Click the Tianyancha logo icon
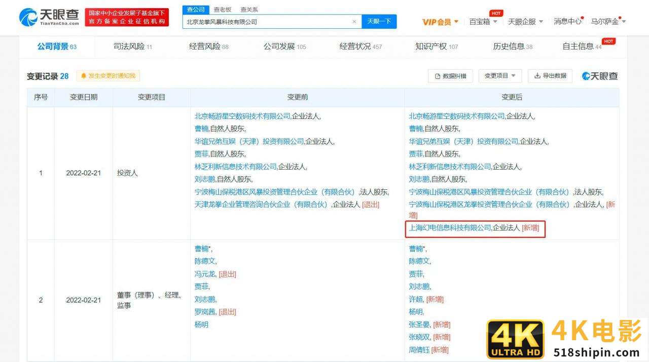Image resolution: width=649 pixels, height=362 pixels. pyautogui.click(x=28, y=17)
